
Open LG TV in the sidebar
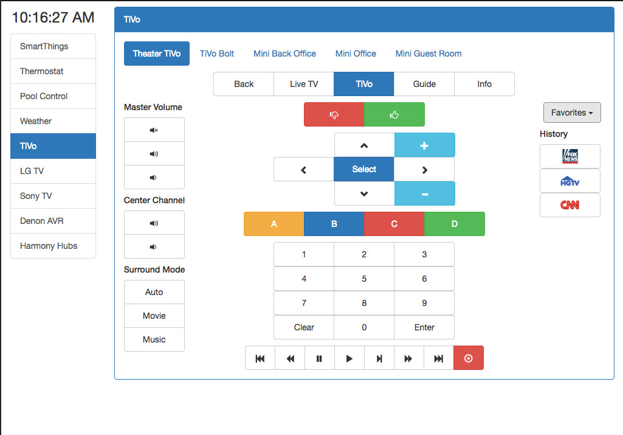point(53,171)
